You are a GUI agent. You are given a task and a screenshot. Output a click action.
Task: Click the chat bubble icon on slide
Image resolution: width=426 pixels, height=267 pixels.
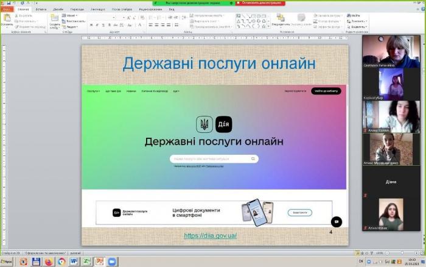tap(336, 222)
